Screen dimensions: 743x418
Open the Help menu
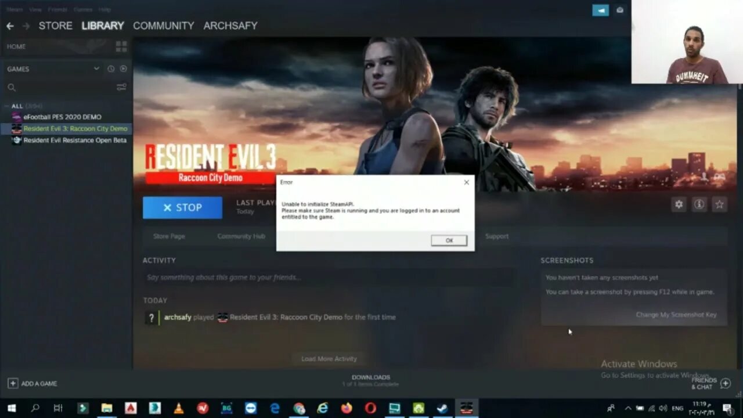click(x=104, y=10)
